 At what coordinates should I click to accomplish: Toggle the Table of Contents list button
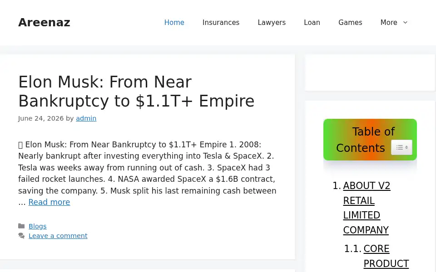click(401, 147)
